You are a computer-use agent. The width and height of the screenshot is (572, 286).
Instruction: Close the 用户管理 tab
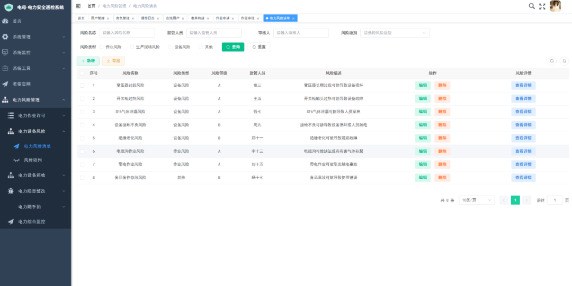tap(108, 18)
